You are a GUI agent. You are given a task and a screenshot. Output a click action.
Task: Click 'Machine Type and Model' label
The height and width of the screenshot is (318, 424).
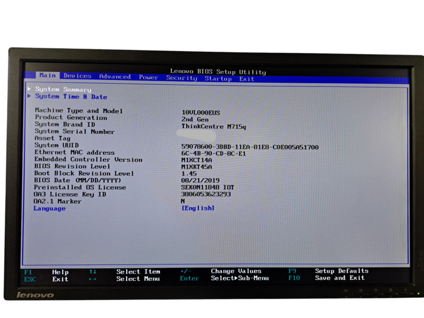point(78,111)
